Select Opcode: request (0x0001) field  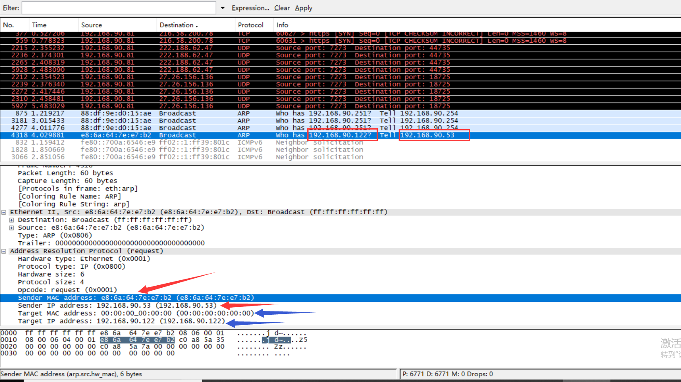[x=67, y=290]
